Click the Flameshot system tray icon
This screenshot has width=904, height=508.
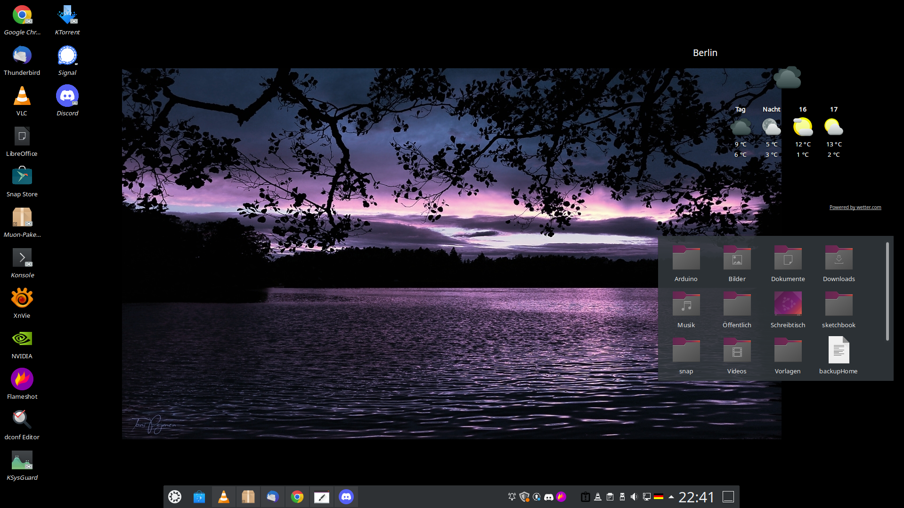coord(561,497)
